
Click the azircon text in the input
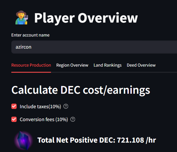23,47
